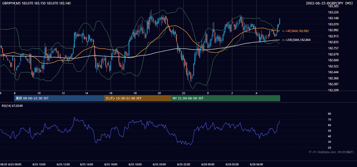Viewport: 357px width, 167px height.
Task: Click price level 183.070 on price axis
Action: [x=333, y=24]
